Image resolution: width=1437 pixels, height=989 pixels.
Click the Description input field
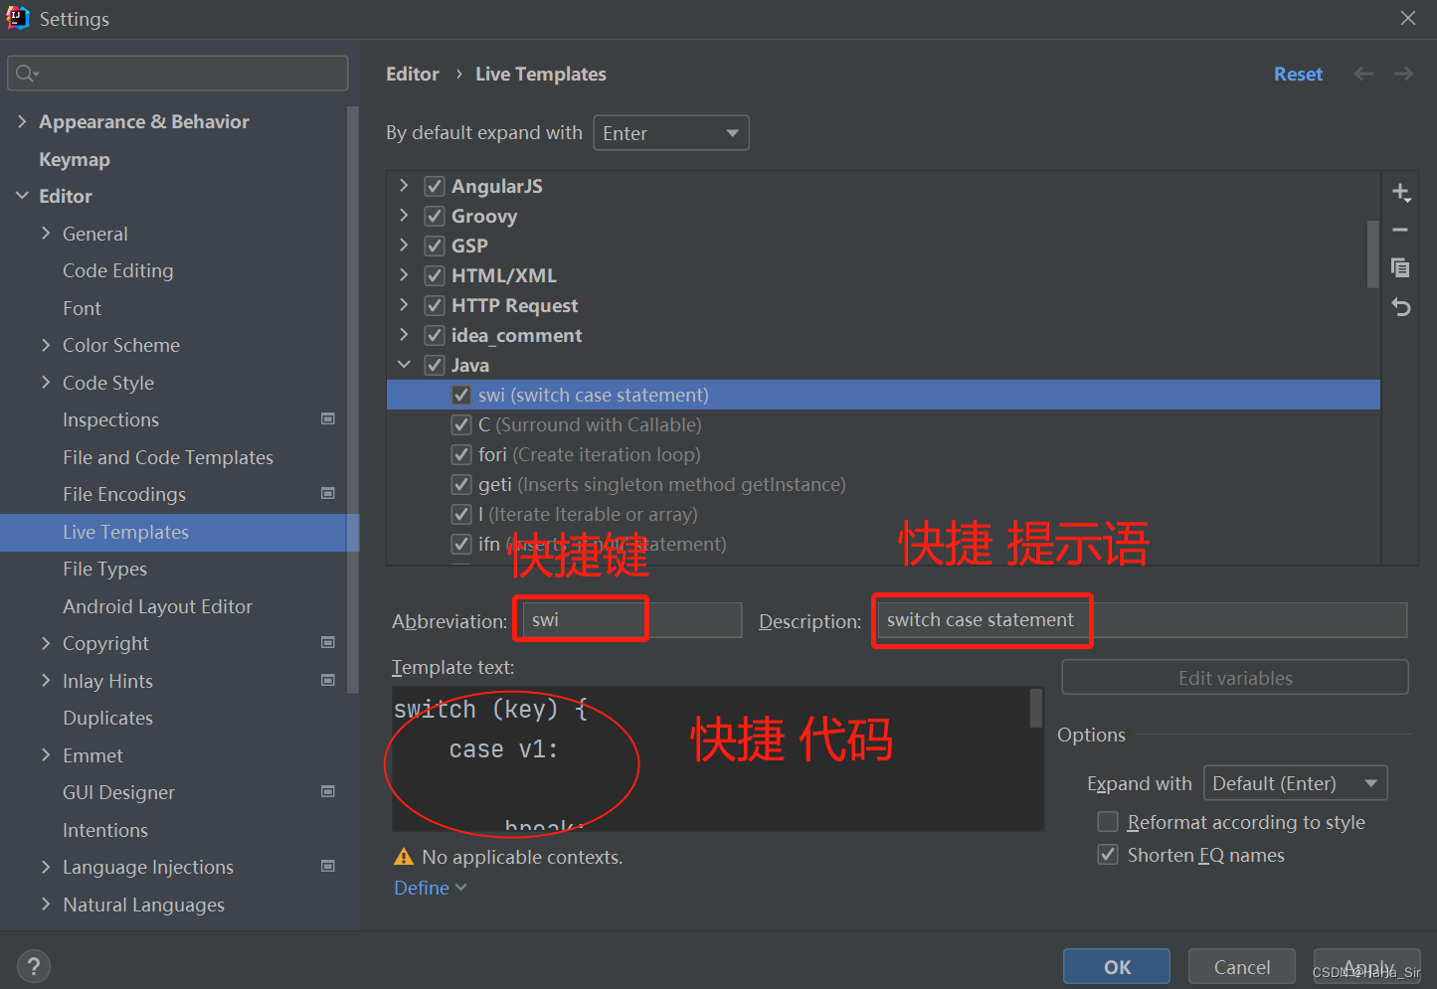[x=1142, y=620]
